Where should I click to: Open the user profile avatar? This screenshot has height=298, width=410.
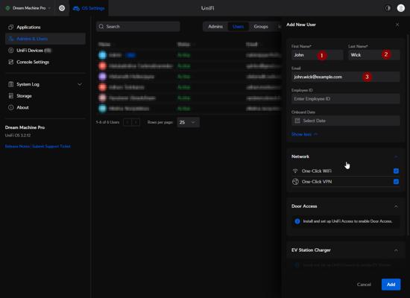(400, 8)
